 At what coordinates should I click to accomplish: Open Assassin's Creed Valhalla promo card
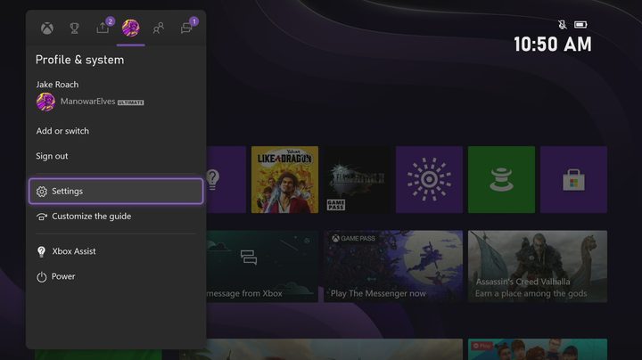tap(538, 266)
